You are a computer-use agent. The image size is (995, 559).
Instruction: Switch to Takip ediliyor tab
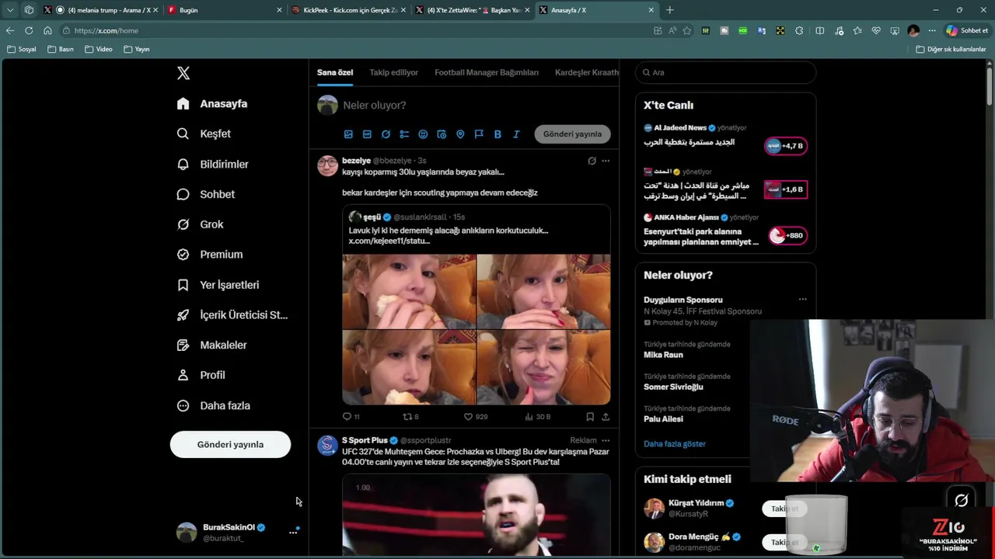pyautogui.click(x=393, y=72)
